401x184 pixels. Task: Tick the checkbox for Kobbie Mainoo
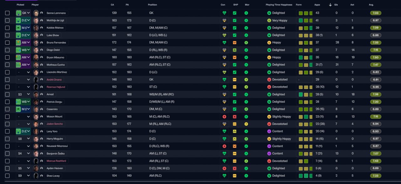coord(8,28)
